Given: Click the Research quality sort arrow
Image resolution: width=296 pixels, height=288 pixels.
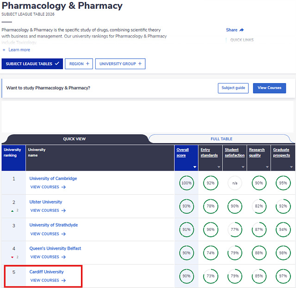Looking at the screenshot, I should [267, 167].
